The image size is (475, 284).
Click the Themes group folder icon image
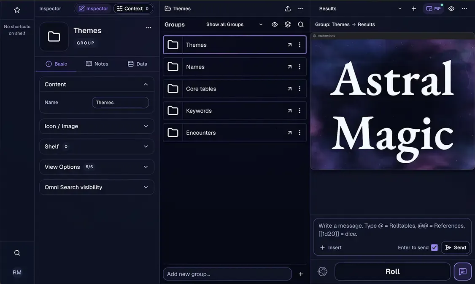coord(54,37)
